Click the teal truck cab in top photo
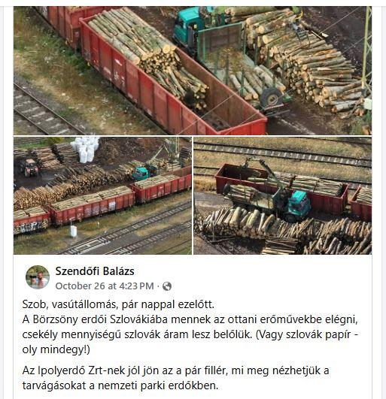 coord(189,27)
